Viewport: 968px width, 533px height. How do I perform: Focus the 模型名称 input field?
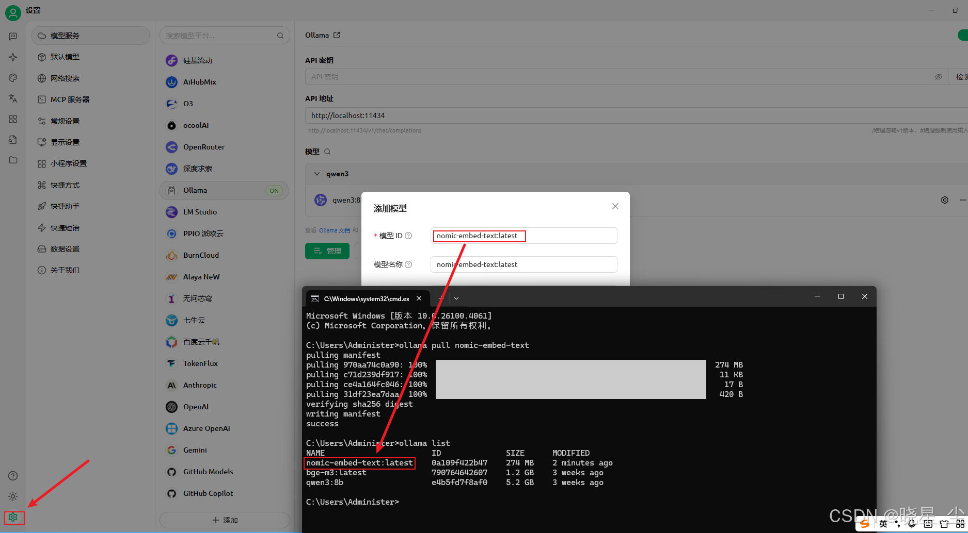pyautogui.click(x=524, y=264)
